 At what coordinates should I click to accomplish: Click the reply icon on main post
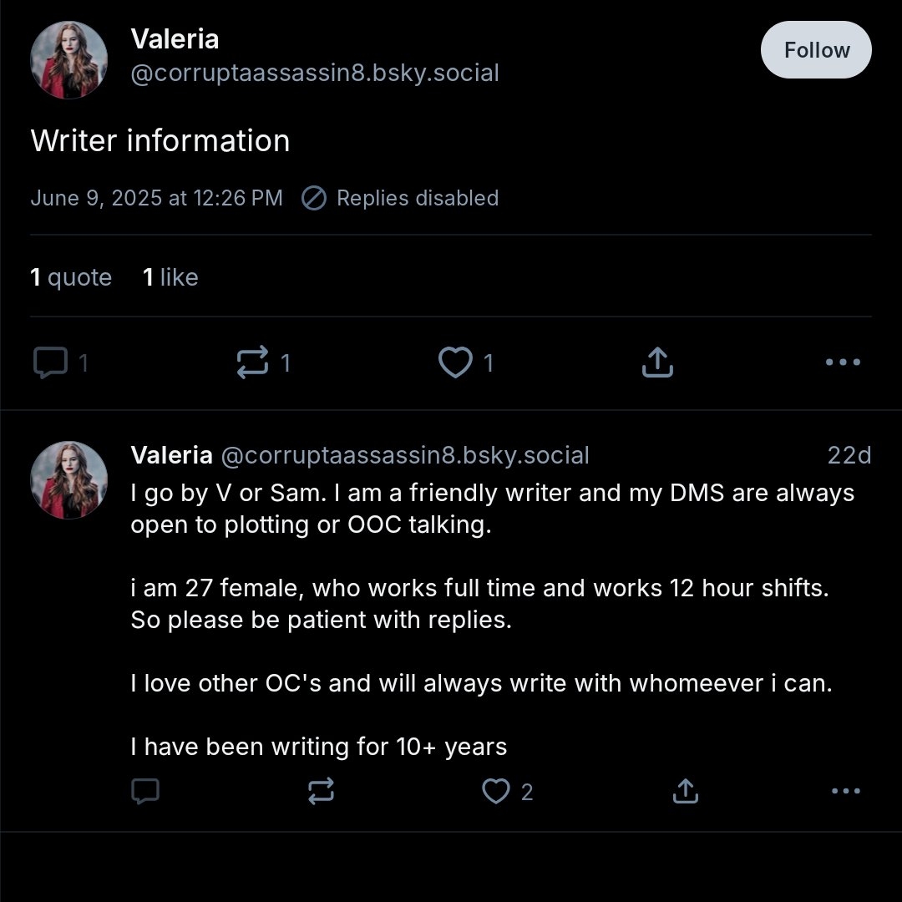tap(51, 362)
